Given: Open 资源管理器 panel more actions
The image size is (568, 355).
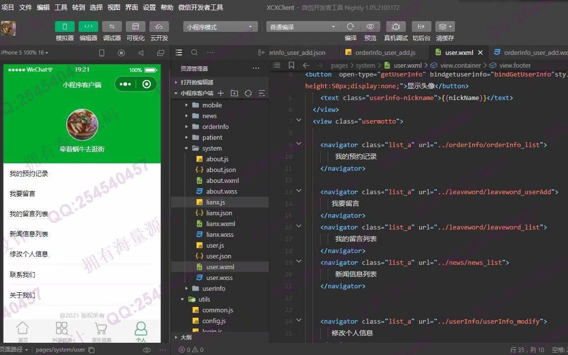Looking at the screenshot, I should (x=256, y=68).
